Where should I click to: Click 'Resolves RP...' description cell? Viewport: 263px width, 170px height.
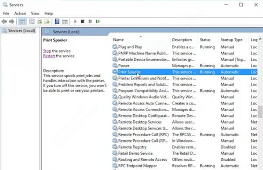184,166
